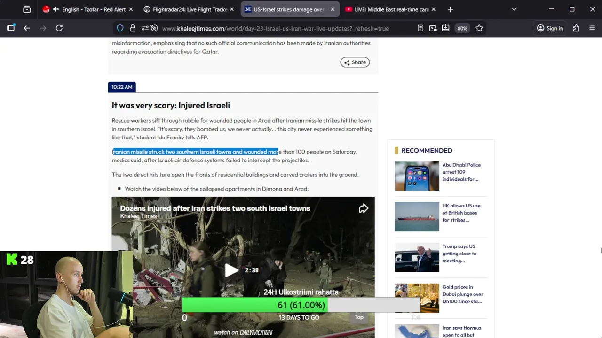Open the Abu Dhabi Police article thumbnail

417,176
